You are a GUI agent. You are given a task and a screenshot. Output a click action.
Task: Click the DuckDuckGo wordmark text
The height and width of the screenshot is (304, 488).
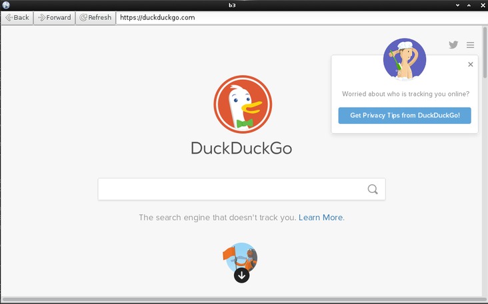(x=241, y=148)
